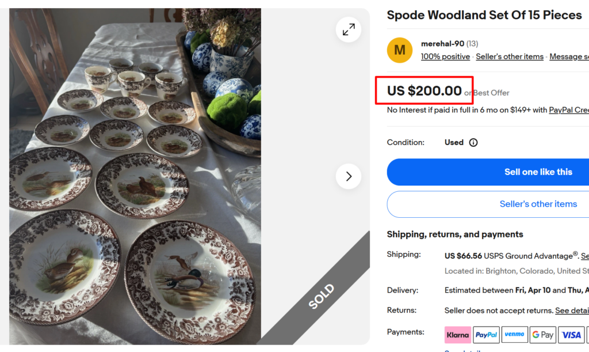Click the expand image icon on the photo
589x352 pixels.
point(348,29)
